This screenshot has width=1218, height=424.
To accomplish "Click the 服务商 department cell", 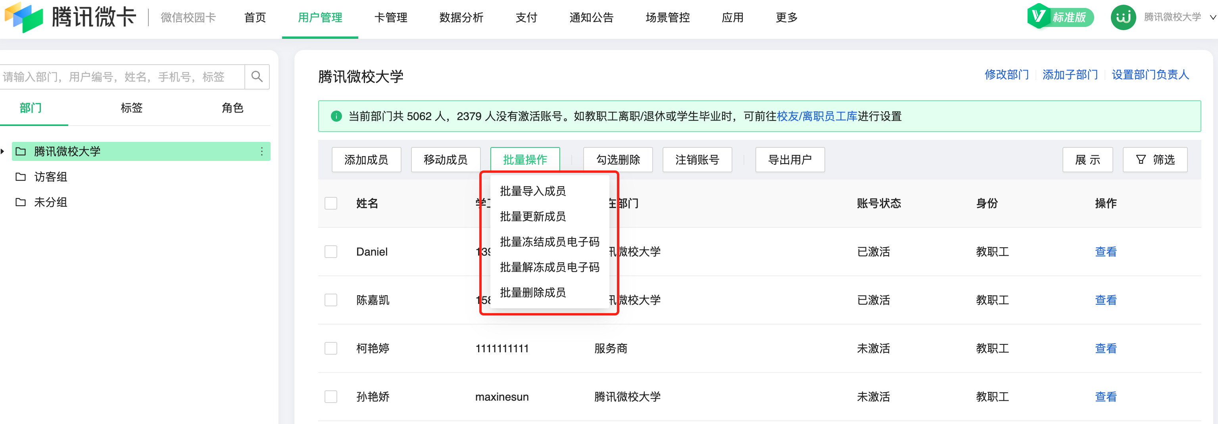I will coord(611,348).
